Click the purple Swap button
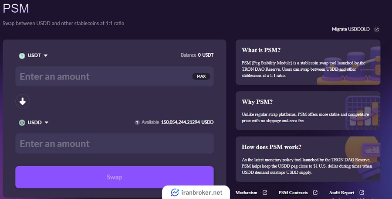The image size is (392, 199). coord(114,177)
